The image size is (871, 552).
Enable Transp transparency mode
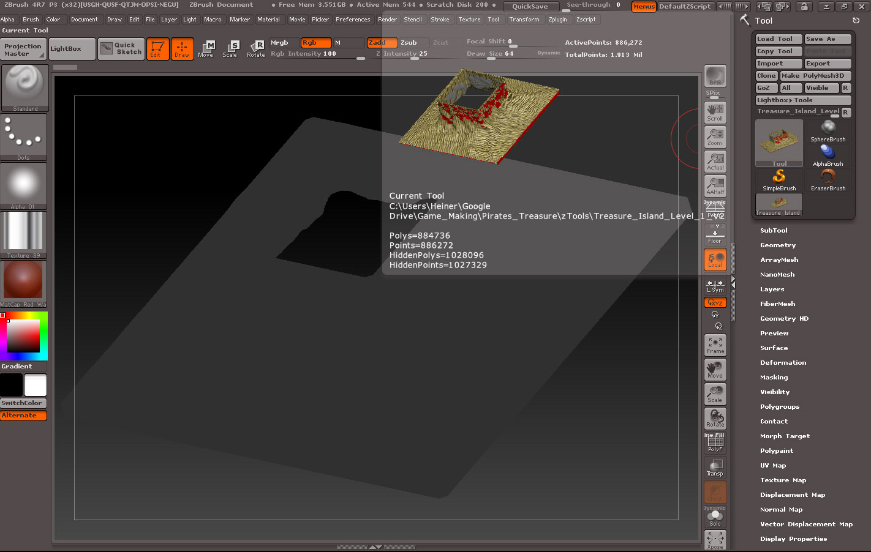click(x=715, y=467)
